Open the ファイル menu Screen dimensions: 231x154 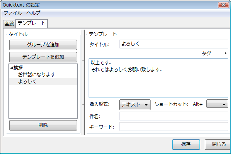tap(13, 13)
